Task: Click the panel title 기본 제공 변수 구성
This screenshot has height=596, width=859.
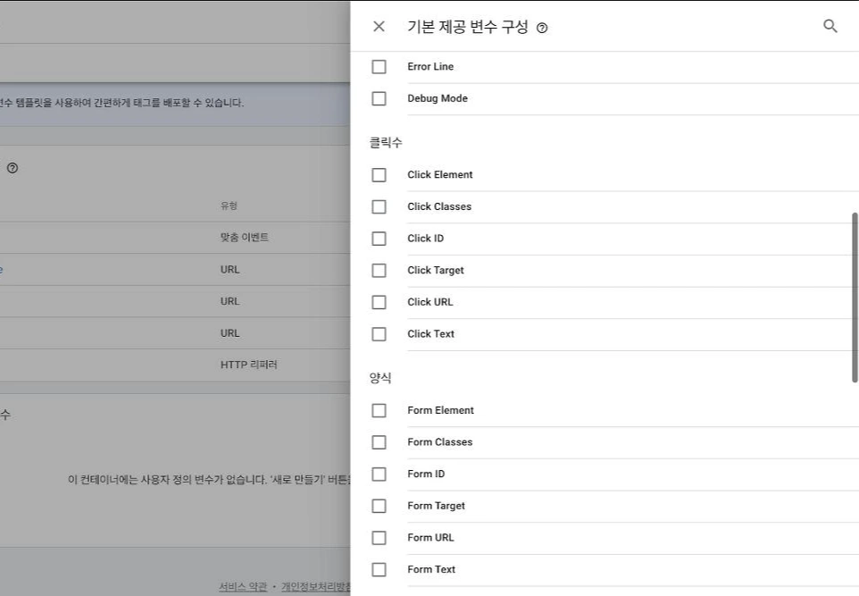Action: 467,26
